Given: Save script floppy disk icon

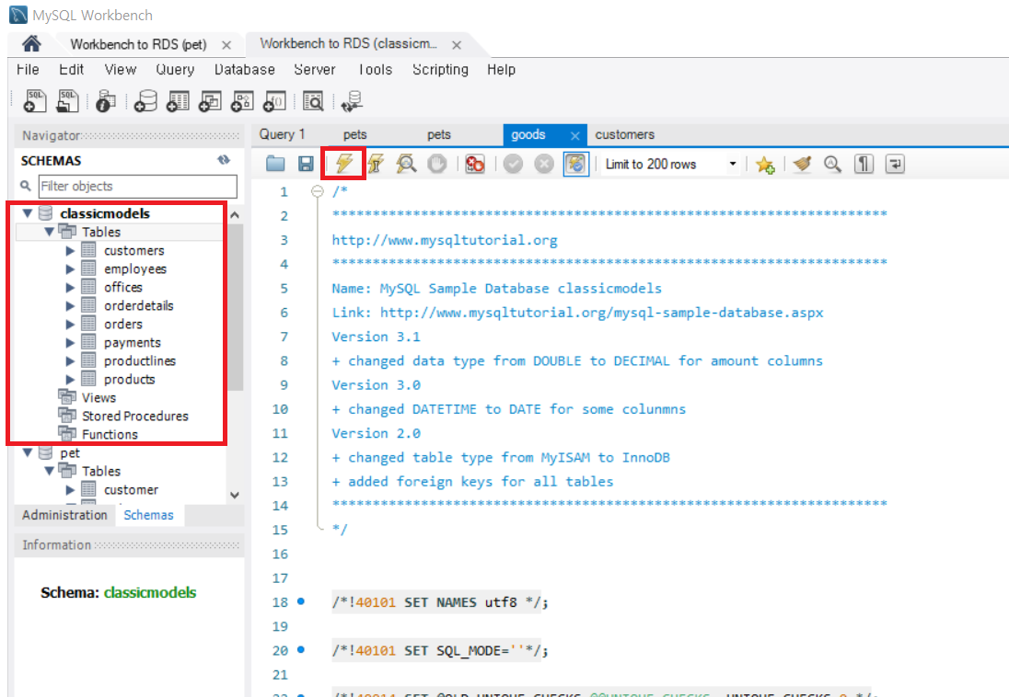Looking at the screenshot, I should [x=307, y=164].
